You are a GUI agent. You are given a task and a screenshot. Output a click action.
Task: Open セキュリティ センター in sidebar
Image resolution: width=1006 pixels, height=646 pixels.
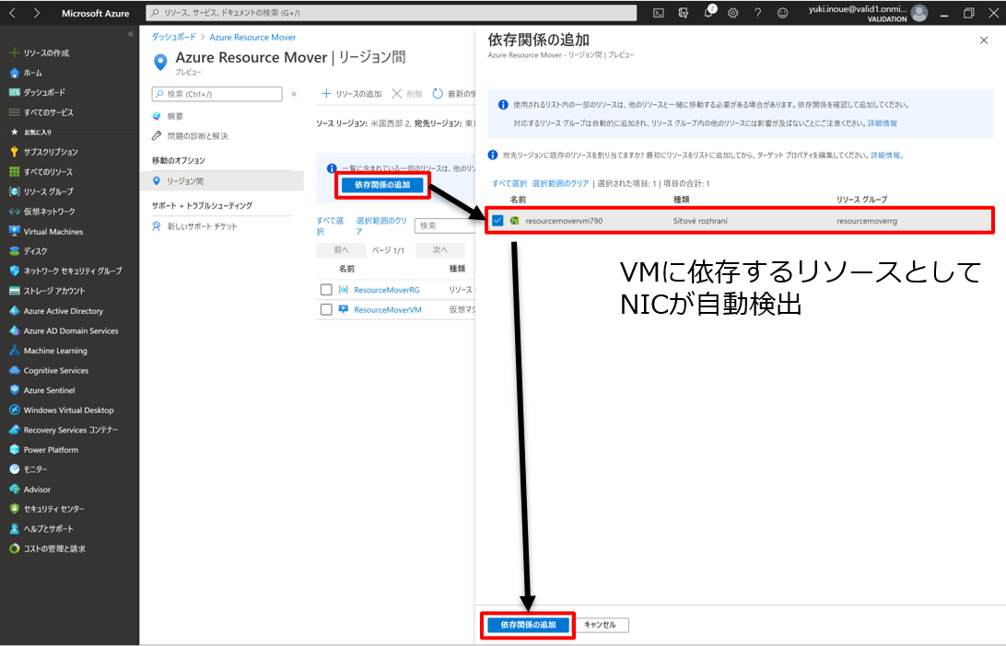[47, 509]
